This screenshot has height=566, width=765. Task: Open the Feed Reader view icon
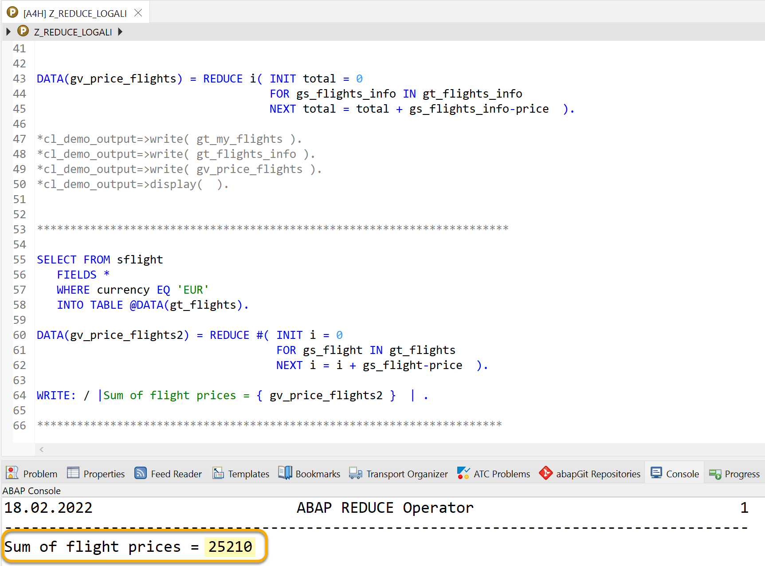pos(140,473)
